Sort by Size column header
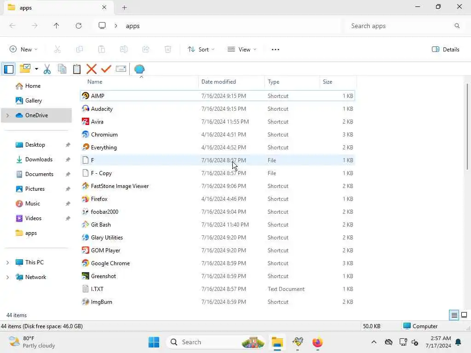 [x=338, y=82]
